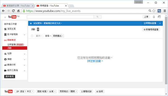
Task: Close the 直播資訊主頁 - YouTube tab
Action: click(x=33, y=6)
